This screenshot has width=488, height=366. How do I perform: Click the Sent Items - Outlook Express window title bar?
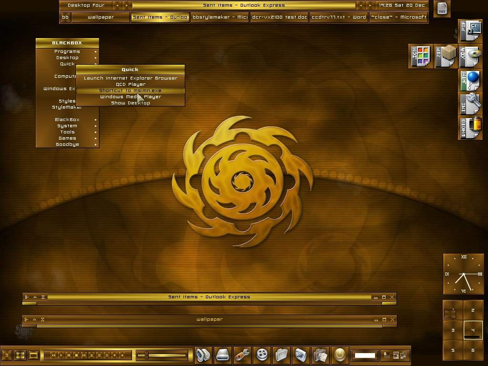[x=209, y=297]
